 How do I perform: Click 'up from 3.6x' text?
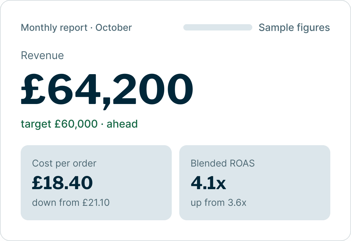coord(218,203)
